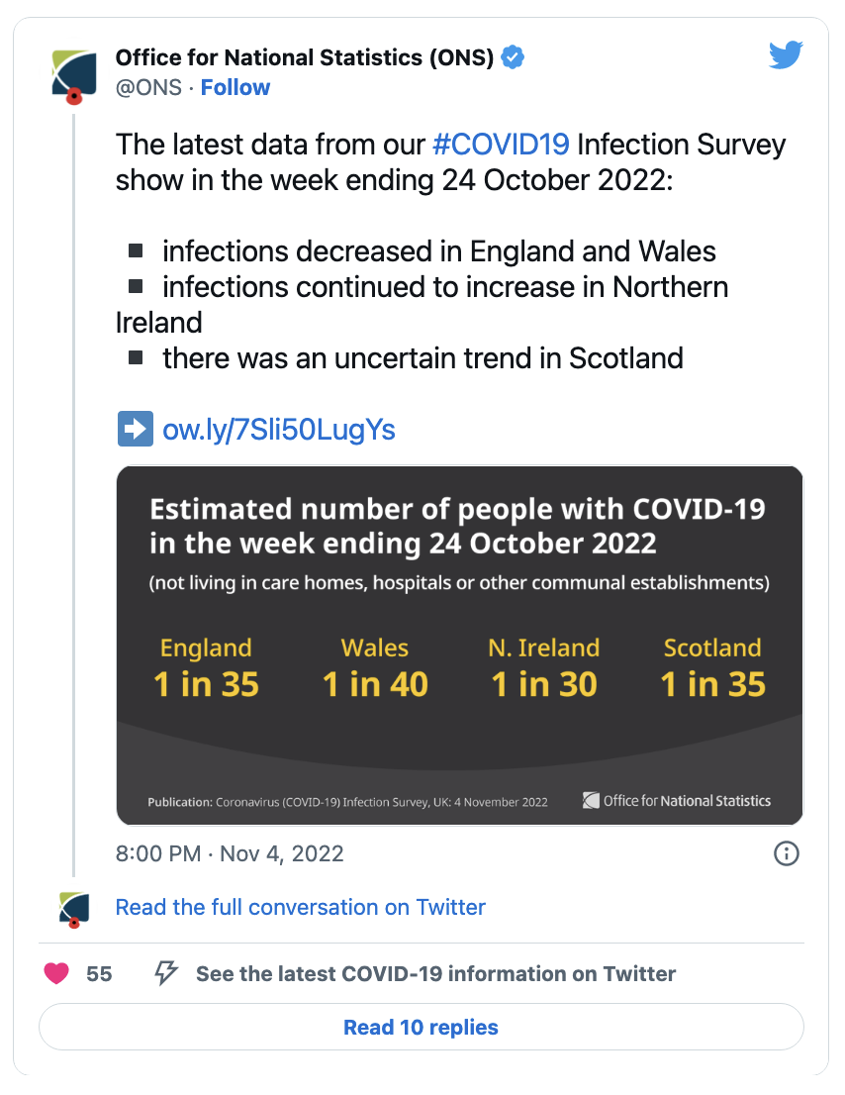Viewport: 845px width, 1095px height.
Task: Click the 8:00 PM Nov 4, 2022 timestamp
Action: point(230,853)
